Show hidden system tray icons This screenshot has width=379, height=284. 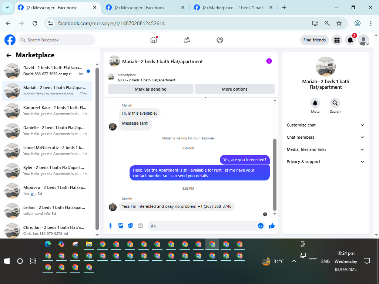(294, 261)
